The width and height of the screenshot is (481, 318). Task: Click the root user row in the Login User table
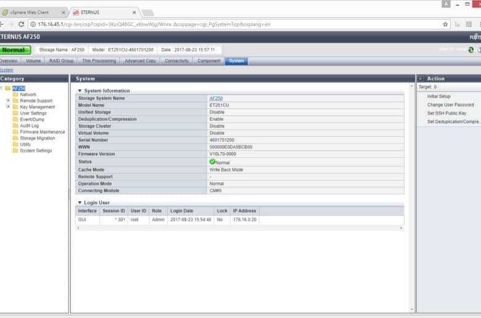[240, 219]
